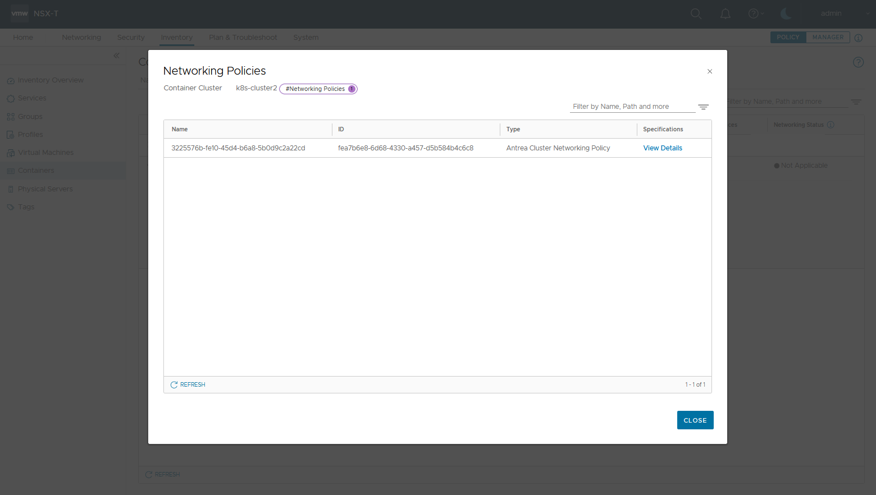Open the notifications bell icon
876x495 pixels.
click(726, 13)
